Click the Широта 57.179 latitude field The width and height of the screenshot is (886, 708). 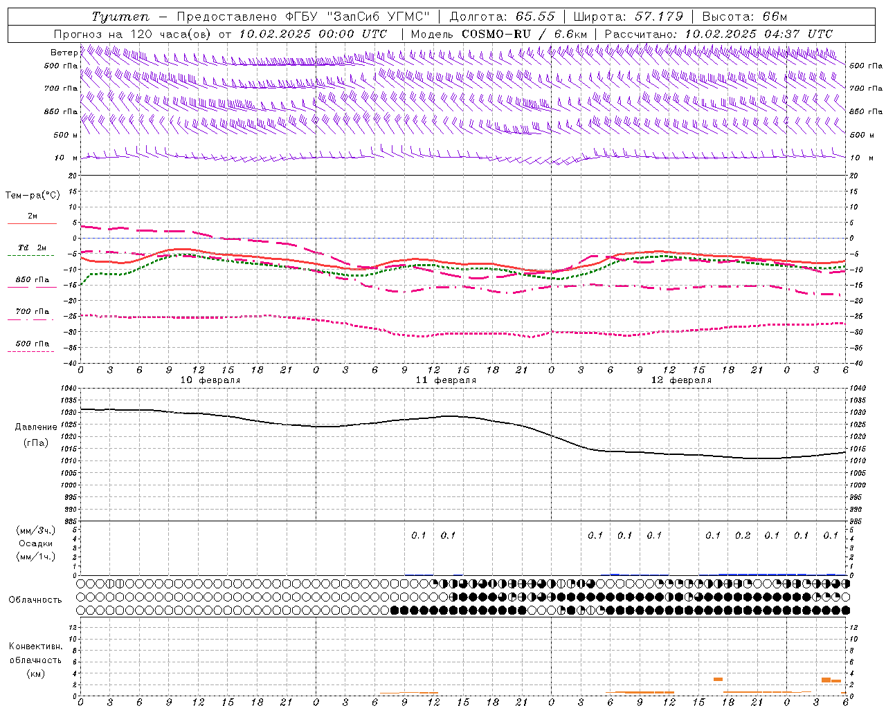[x=628, y=17]
